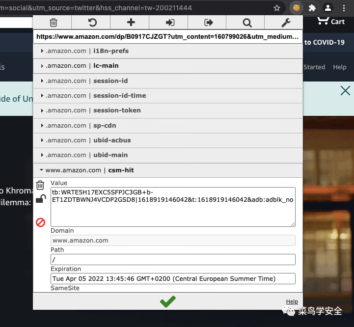Open Chrome three-dot menu
The height and width of the screenshot is (327, 354).
(344, 8)
